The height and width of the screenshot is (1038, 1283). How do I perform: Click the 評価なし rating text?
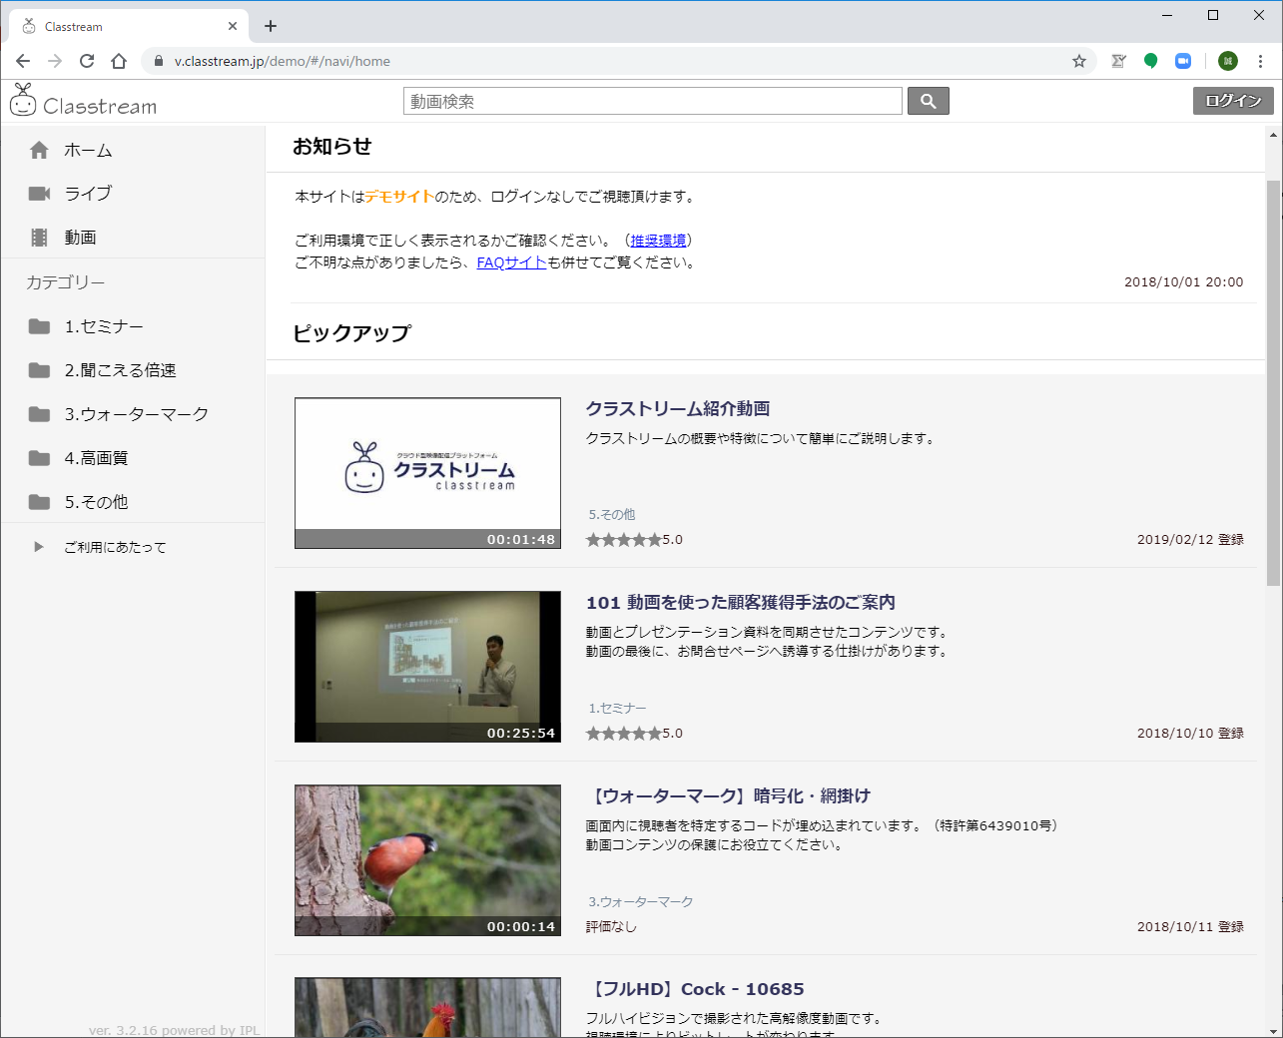coord(611,927)
